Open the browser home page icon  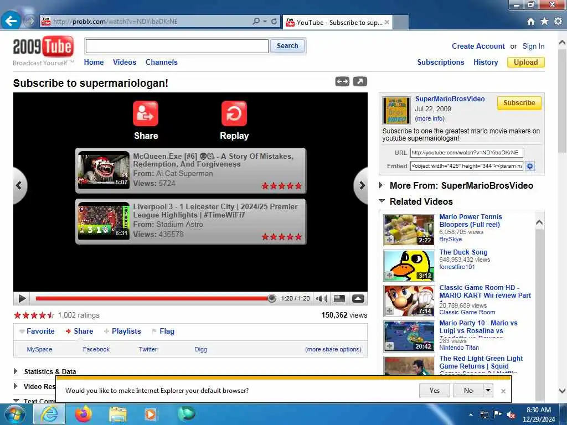[x=531, y=22]
